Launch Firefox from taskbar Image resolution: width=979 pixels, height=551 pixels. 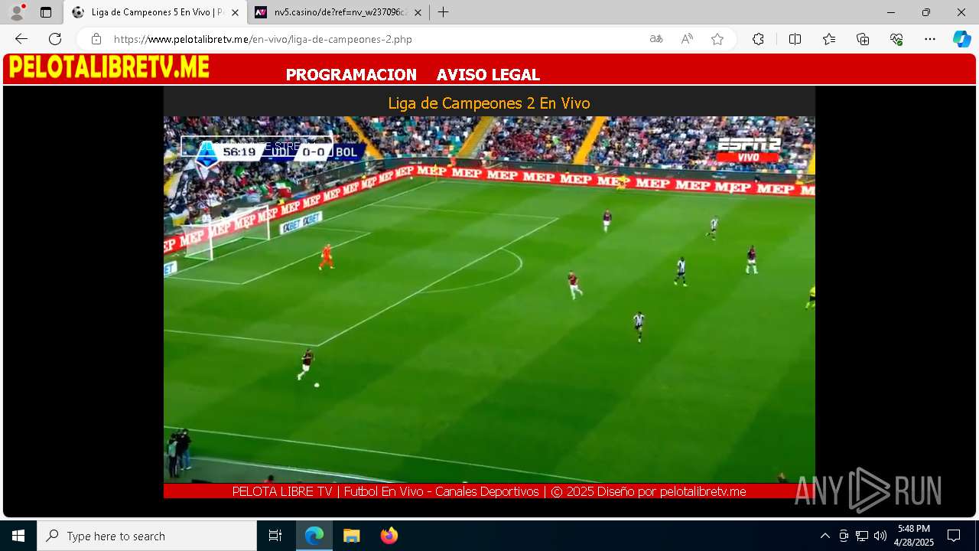tap(389, 536)
